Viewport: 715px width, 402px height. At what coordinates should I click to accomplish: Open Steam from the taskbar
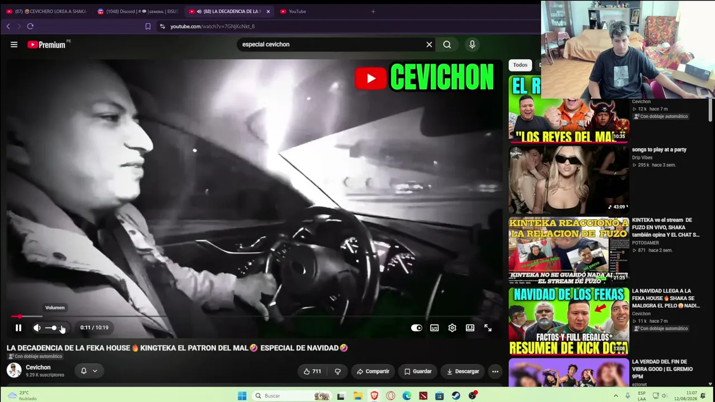(x=456, y=396)
